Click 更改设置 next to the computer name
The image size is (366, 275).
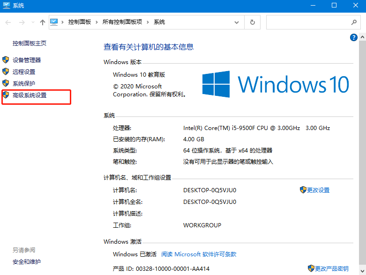pos(318,190)
